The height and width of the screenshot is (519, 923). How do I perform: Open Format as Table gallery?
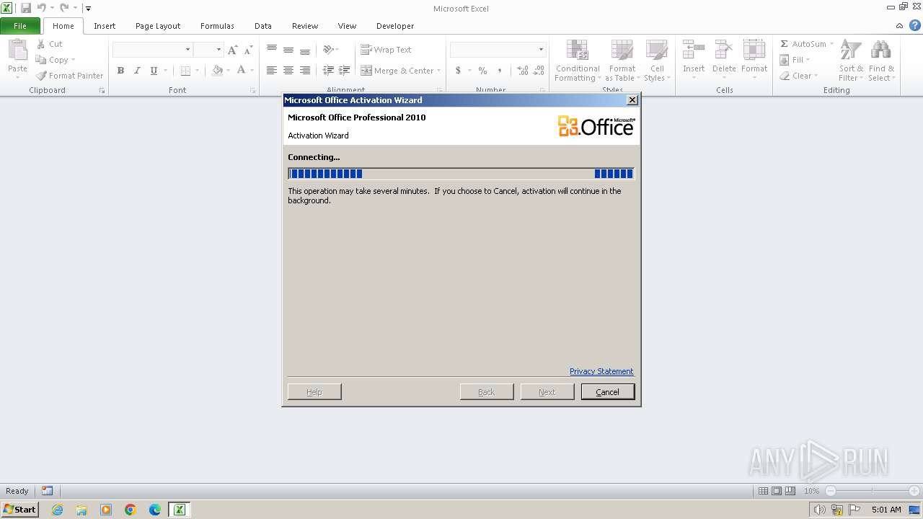coord(622,61)
